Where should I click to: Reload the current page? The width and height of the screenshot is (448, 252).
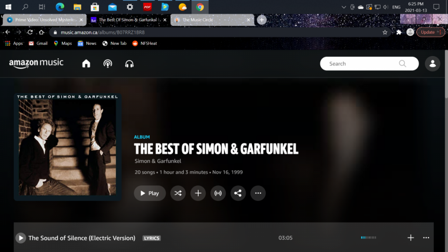[x=30, y=32]
